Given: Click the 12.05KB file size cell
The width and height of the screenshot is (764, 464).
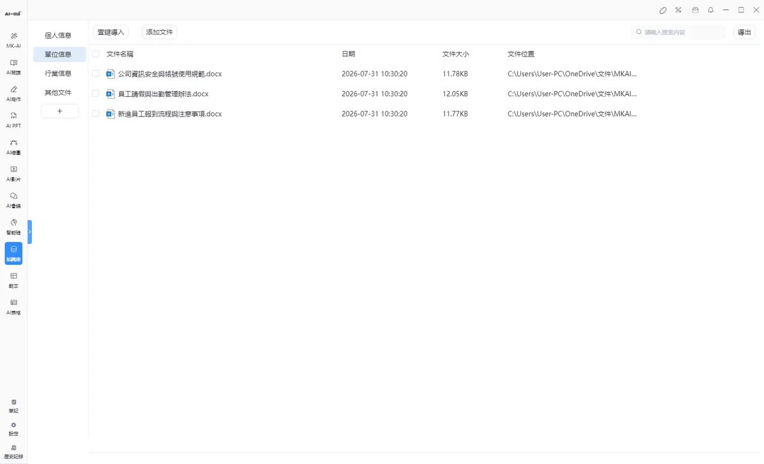Looking at the screenshot, I should (x=455, y=94).
